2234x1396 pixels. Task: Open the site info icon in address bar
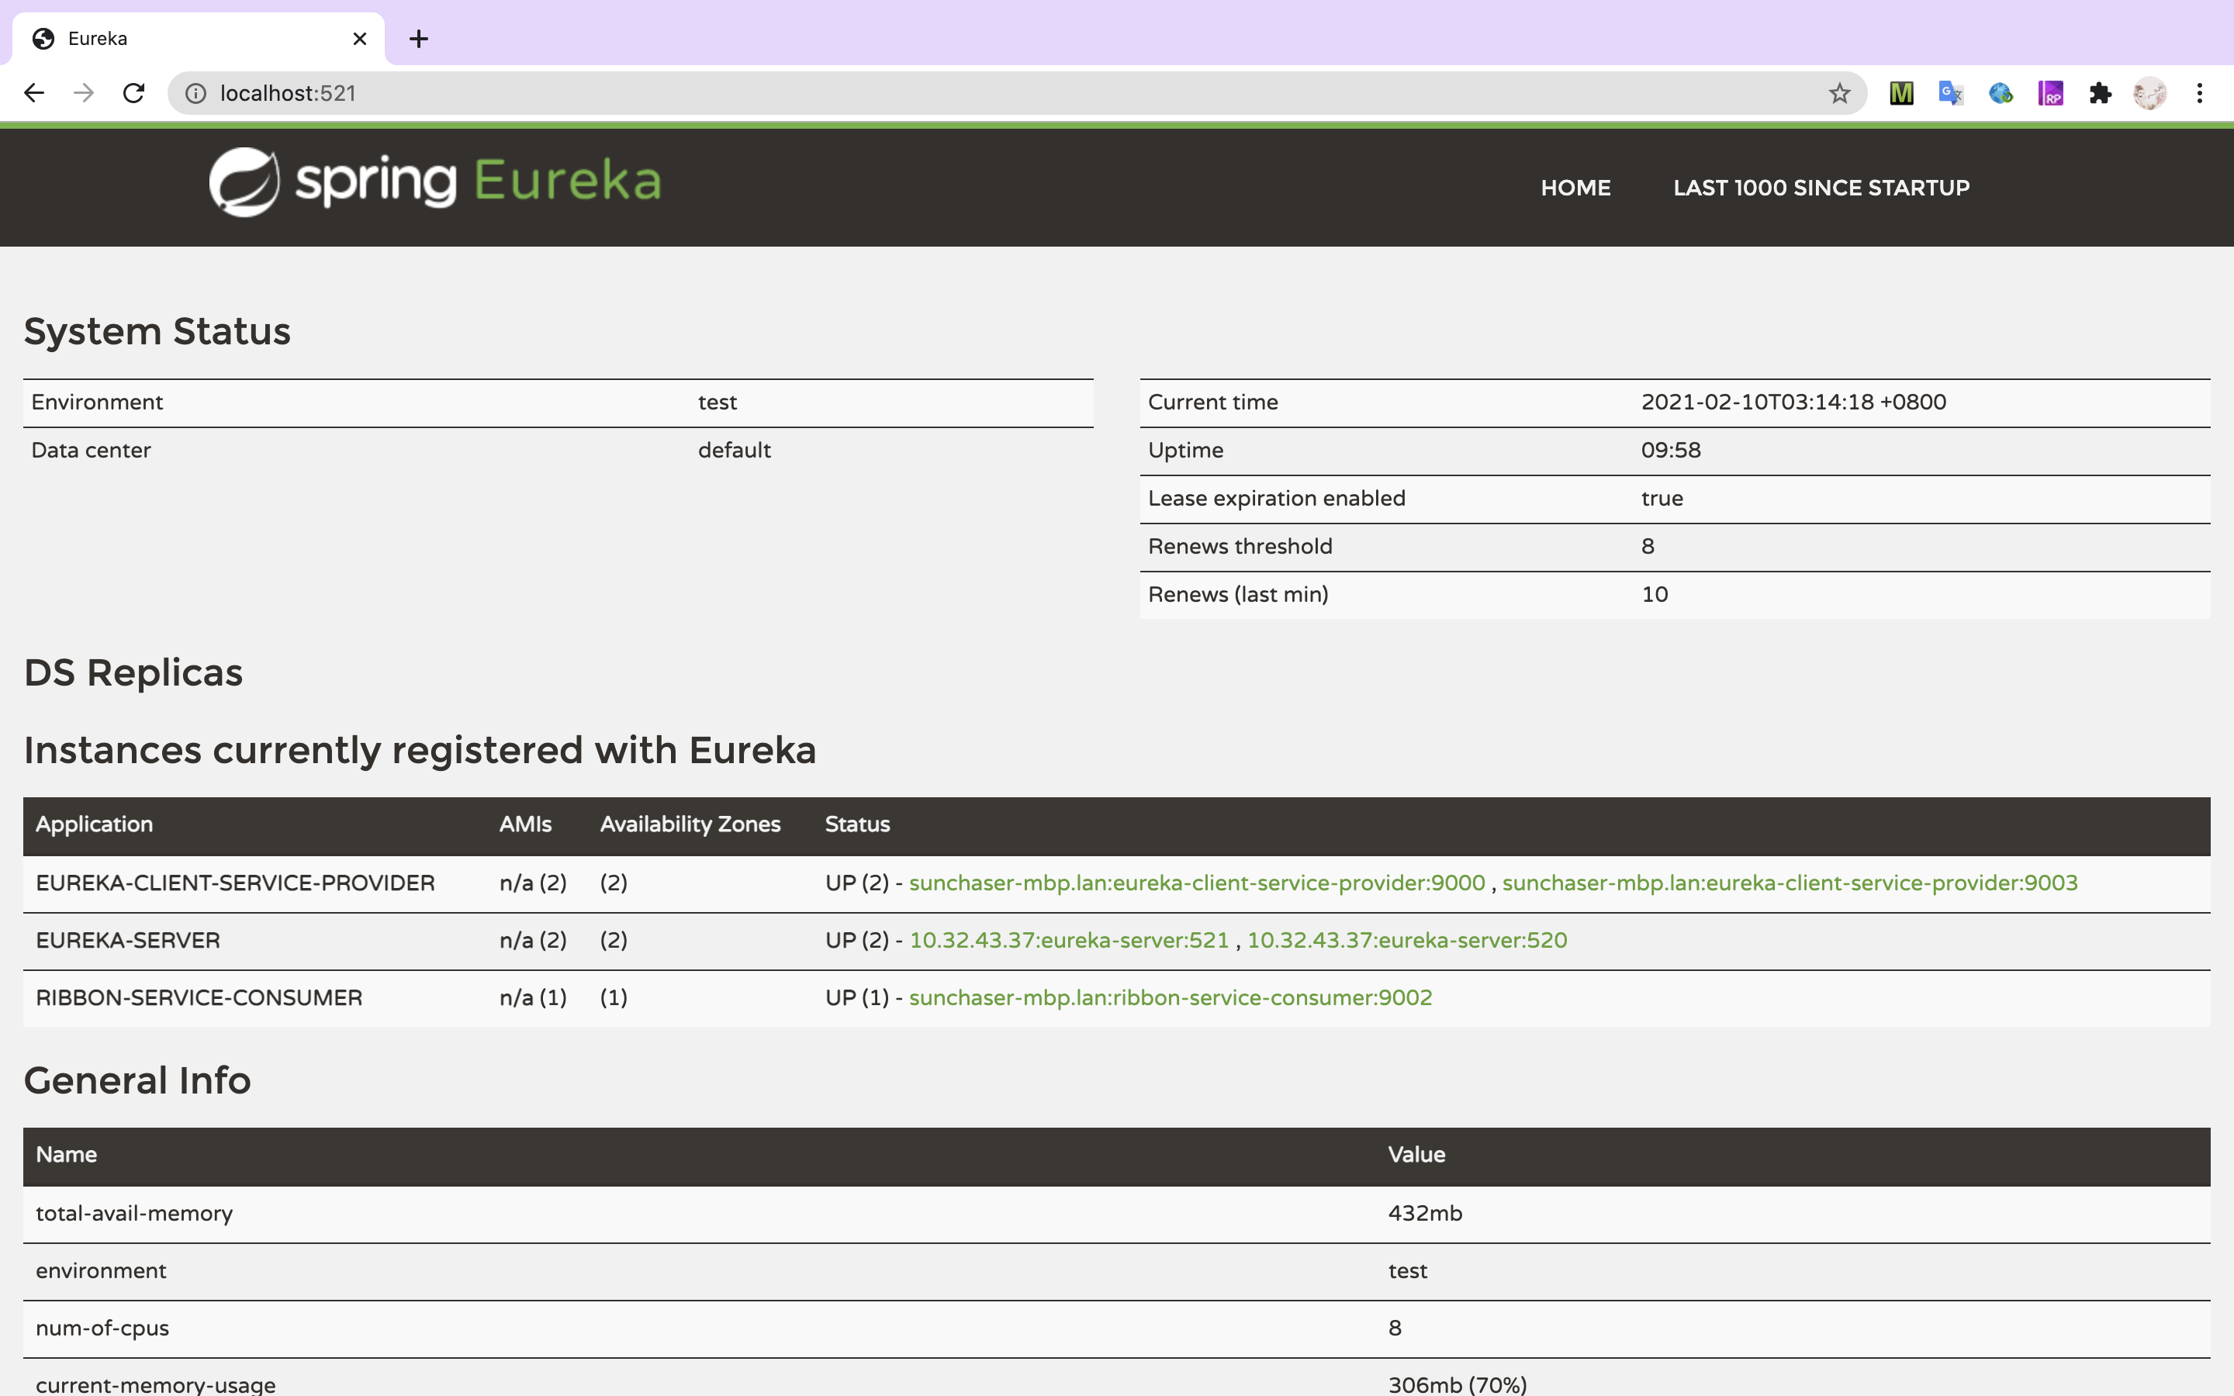coord(195,93)
